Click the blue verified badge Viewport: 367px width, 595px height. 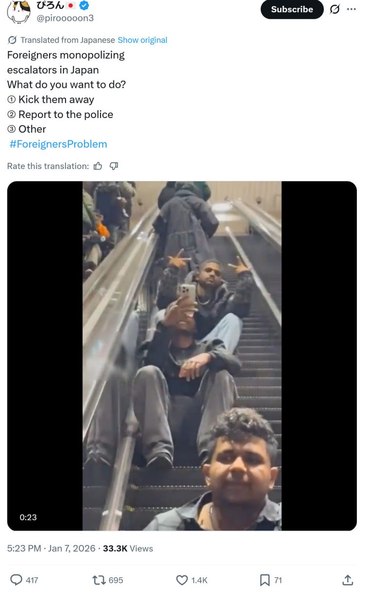tap(84, 6)
